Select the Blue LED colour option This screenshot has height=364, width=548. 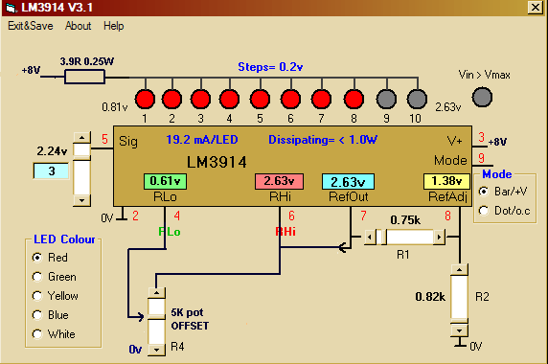(37, 315)
